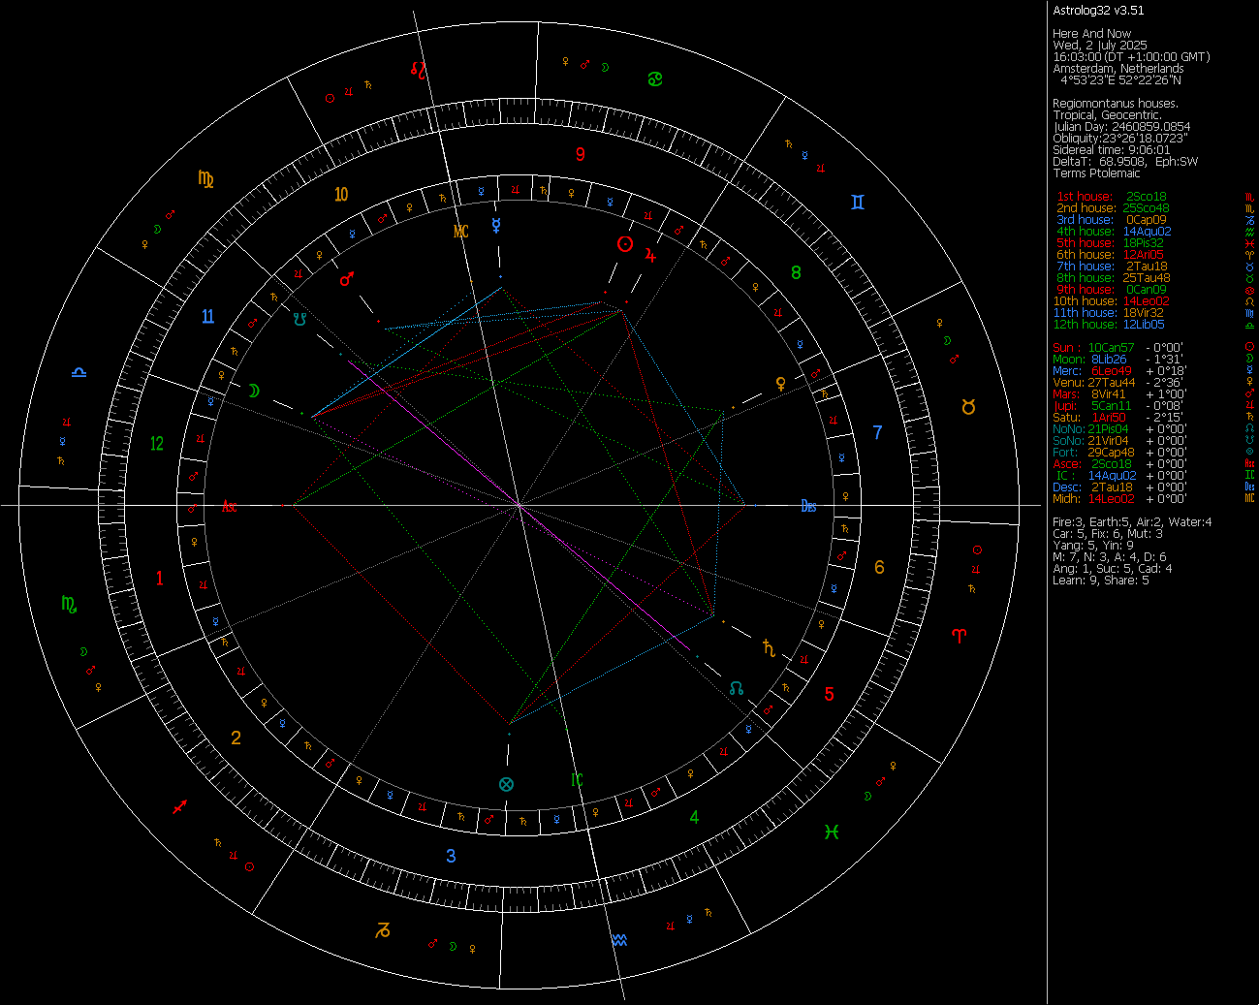Viewport: 1259px width, 1005px height.
Task: Click the Scorpio zodiac sign glyph
Action: pyautogui.click(x=69, y=604)
